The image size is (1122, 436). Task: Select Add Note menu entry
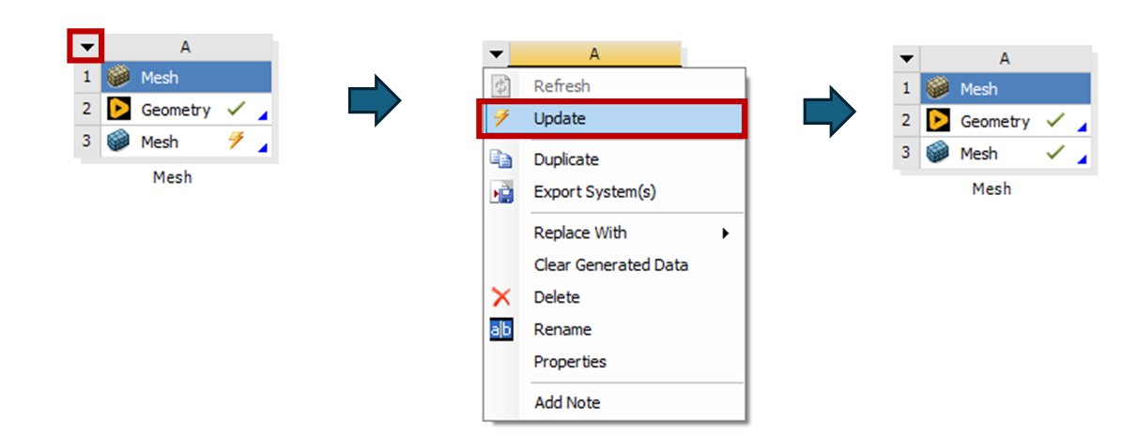point(567,402)
